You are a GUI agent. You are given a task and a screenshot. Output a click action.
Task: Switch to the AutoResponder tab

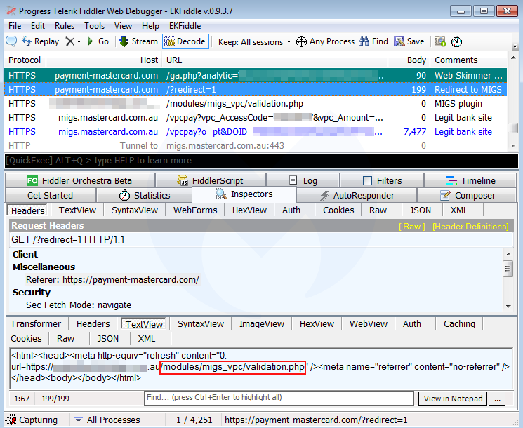pyautogui.click(x=358, y=195)
